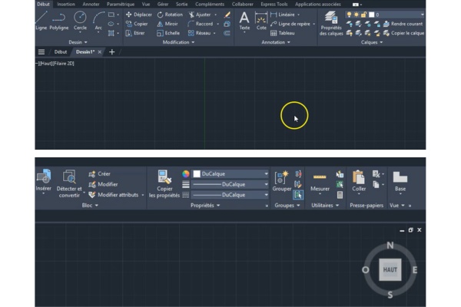The width and height of the screenshot is (461, 307).
Task: Open the Express Tools tab
Action: [274, 4]
